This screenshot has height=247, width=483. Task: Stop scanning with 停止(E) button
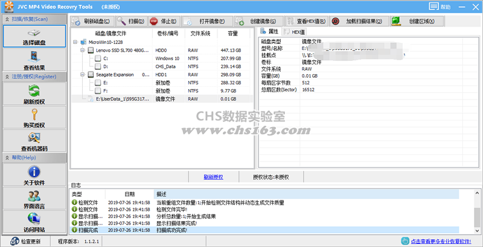(164, 21)
